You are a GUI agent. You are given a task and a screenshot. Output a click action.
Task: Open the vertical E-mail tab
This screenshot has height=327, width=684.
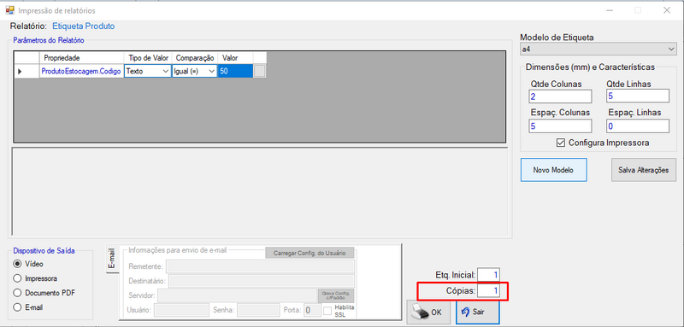point(113,260)
